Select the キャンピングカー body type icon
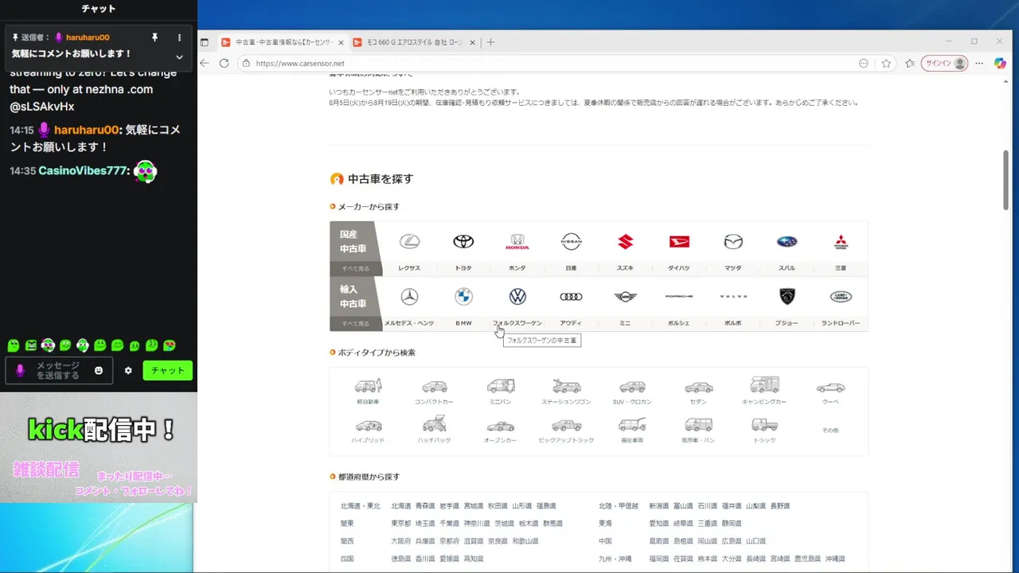 (x=764, y=385)
